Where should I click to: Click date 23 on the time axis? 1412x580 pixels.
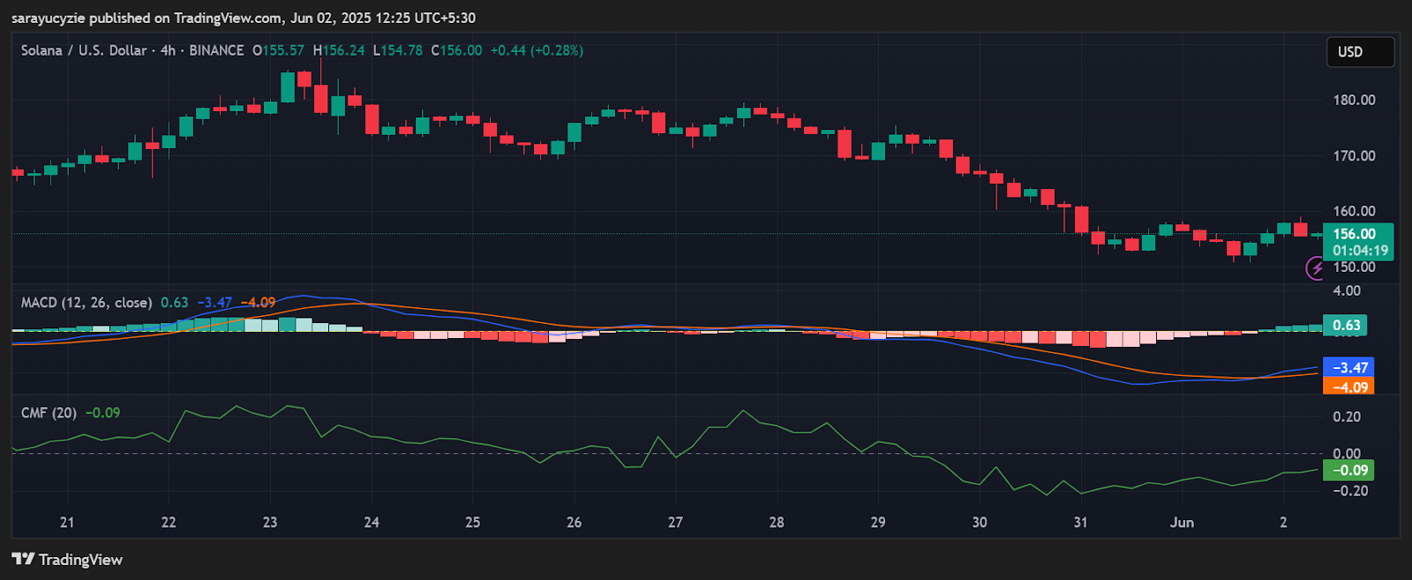pos(270,523)
